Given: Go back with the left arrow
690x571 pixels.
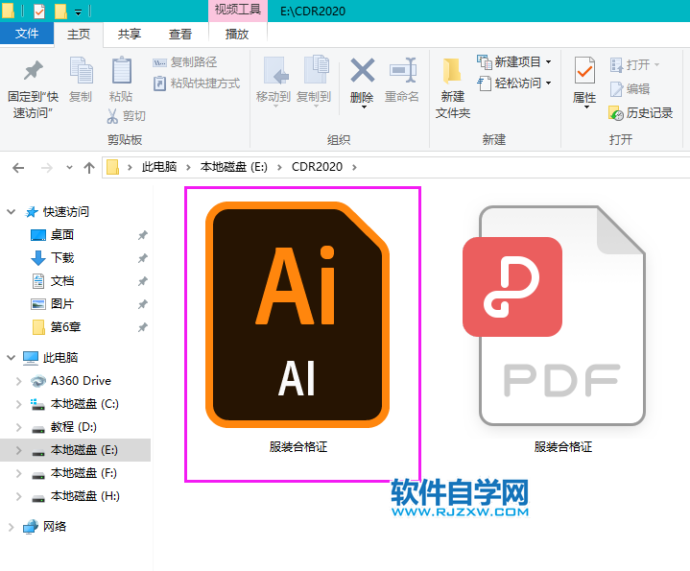Looking at the screenshot, I should [18, 168].
